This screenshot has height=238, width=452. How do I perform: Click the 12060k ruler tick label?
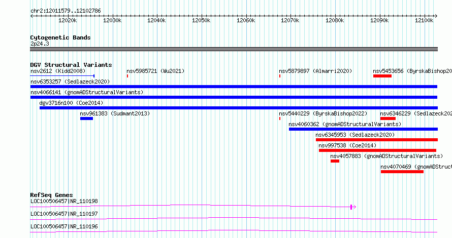pyautogui.click(x=246, y=20)
